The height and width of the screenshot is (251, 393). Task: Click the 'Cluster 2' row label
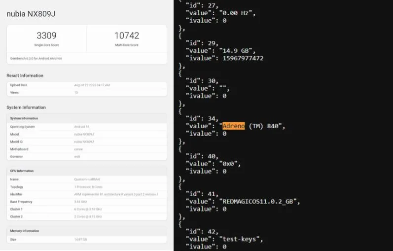click(x=16, y=216)
